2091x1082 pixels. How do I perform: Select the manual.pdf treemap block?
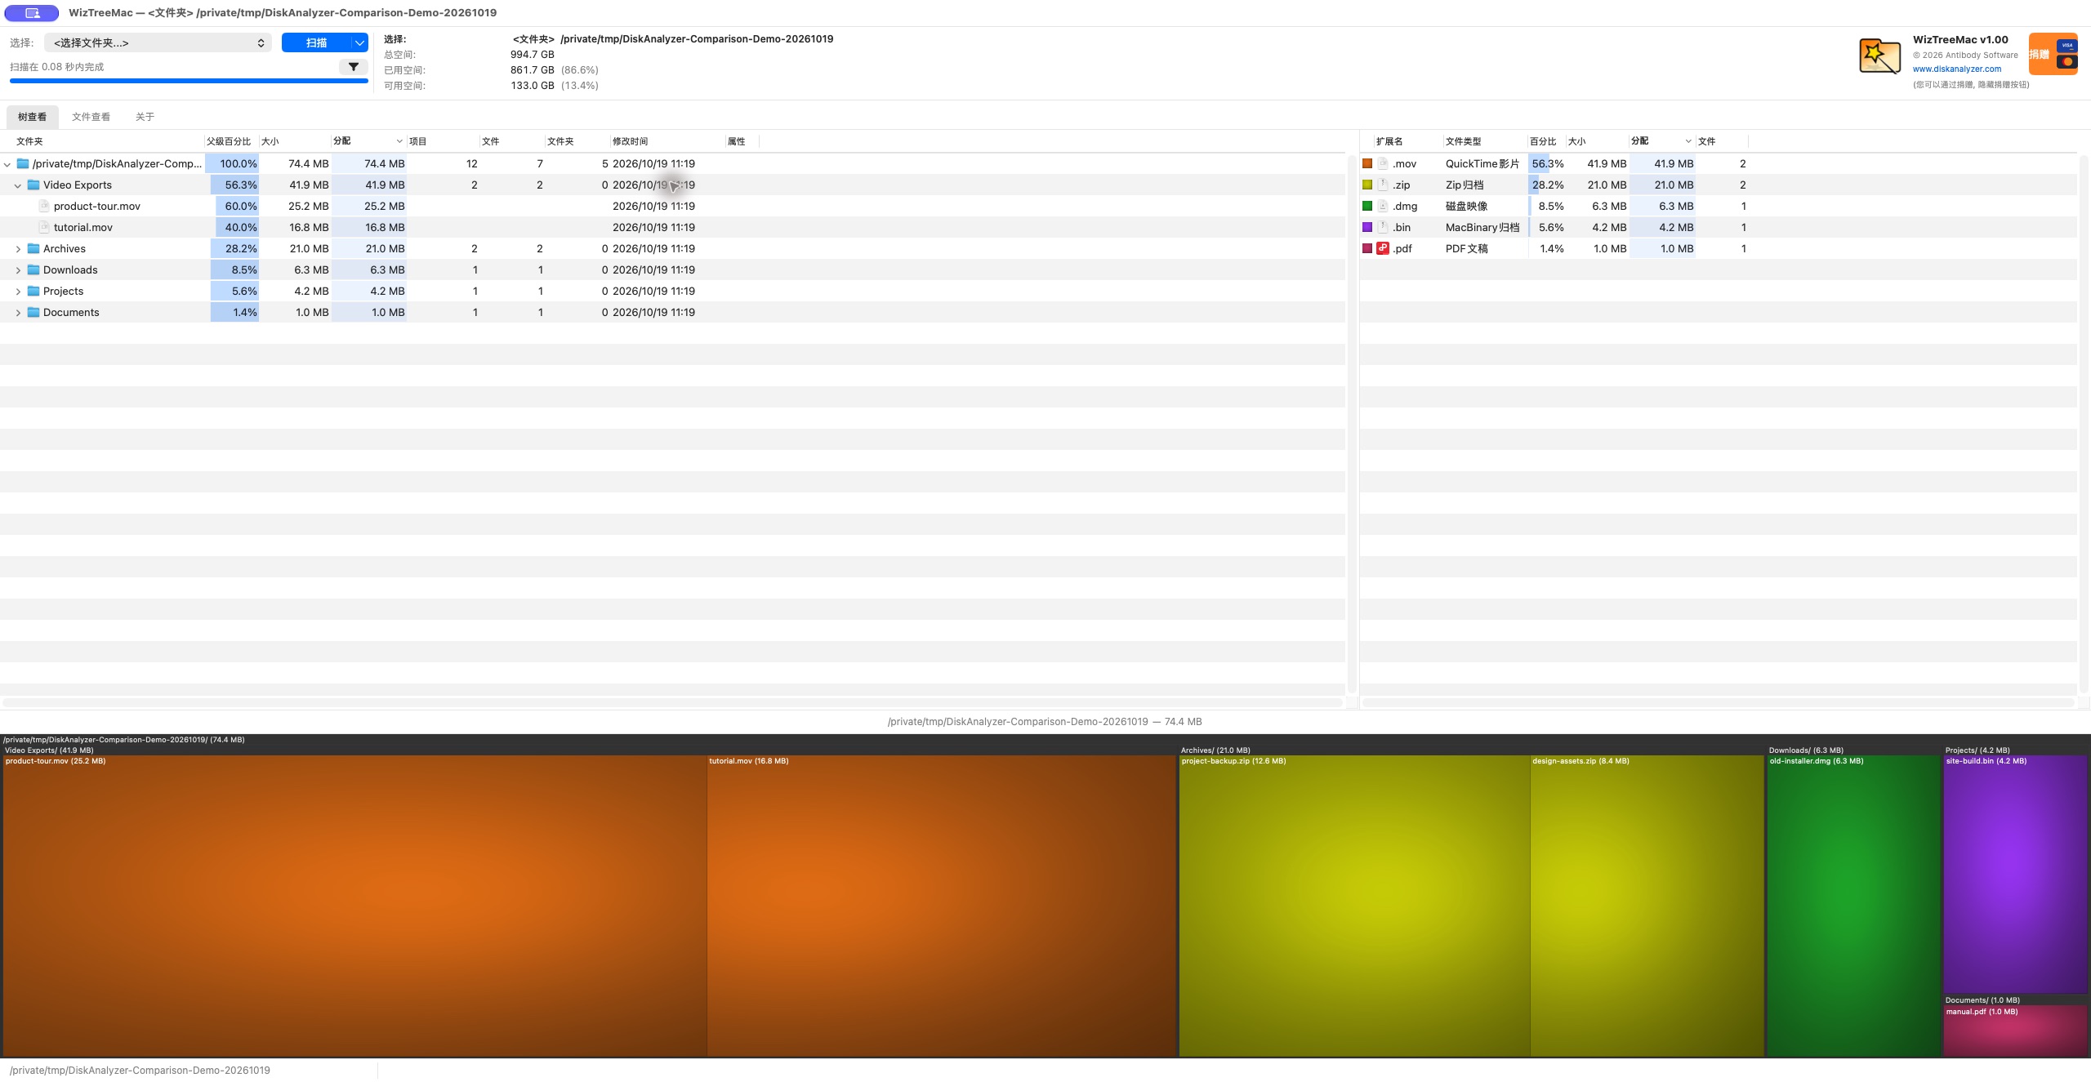[x=2015, y=1031]
